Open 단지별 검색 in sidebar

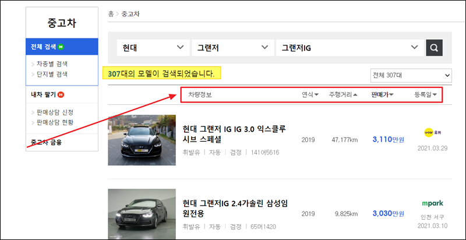(x=52, y=74)
